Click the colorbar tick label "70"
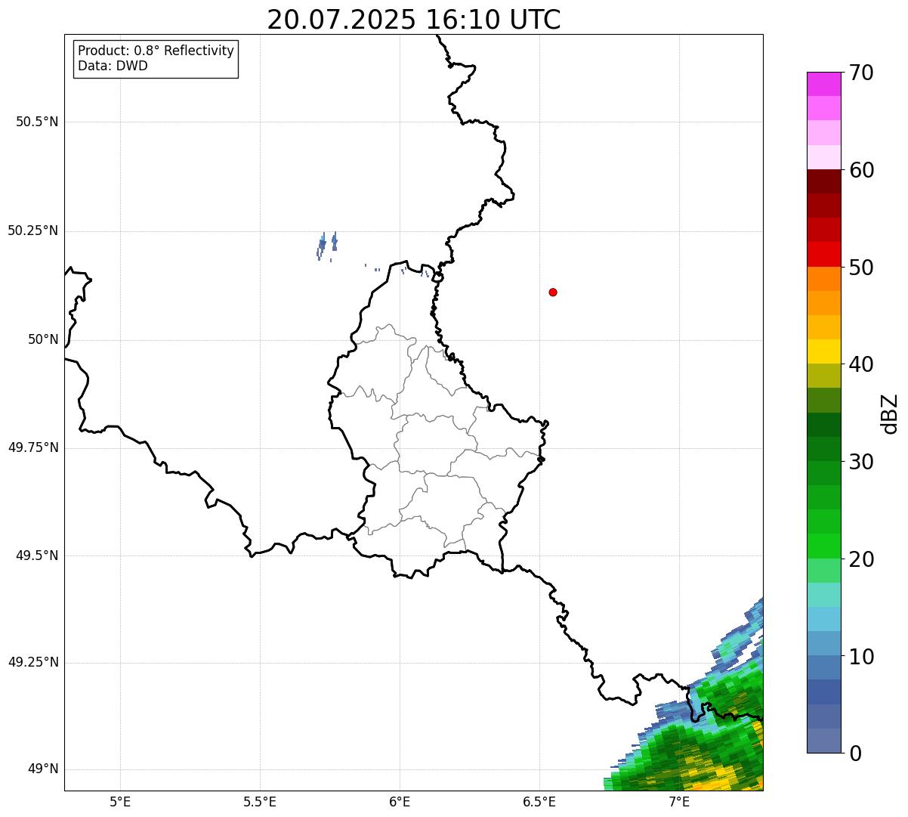The height and width of the screenshot is (817, 908). [861, 73]
